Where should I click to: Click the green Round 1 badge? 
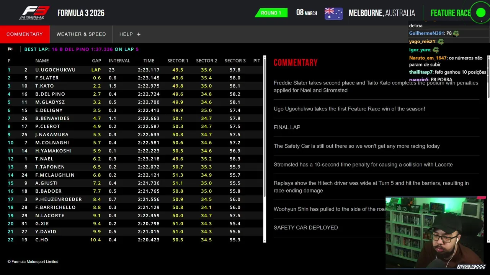click(x=271, y=13)
